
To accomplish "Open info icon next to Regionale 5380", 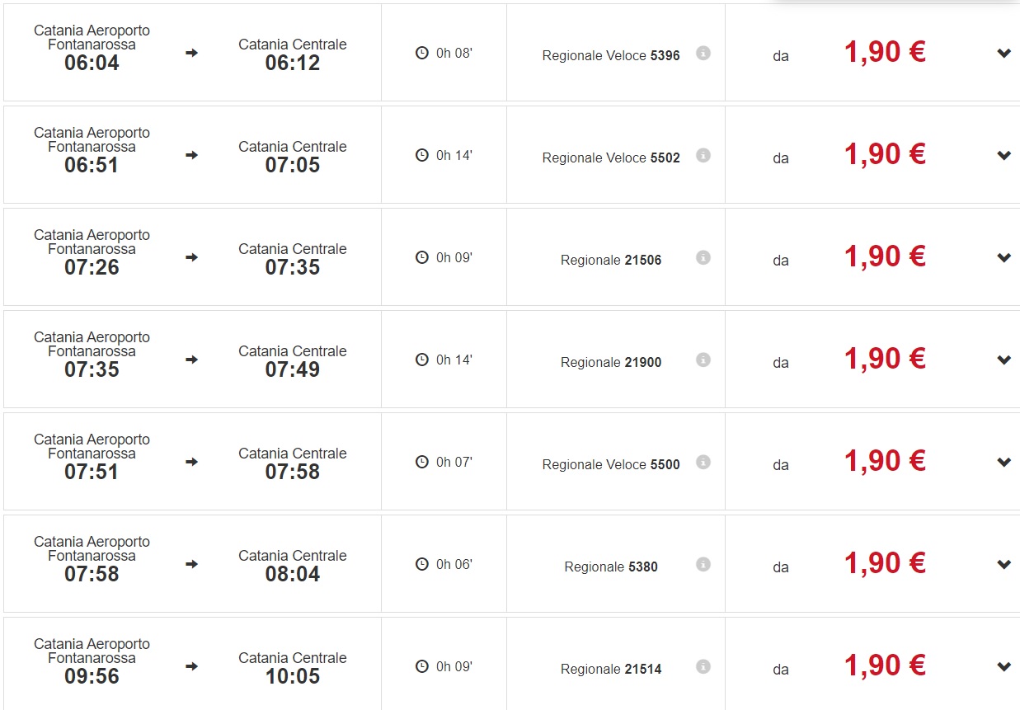I will click(x=703, y=564).
